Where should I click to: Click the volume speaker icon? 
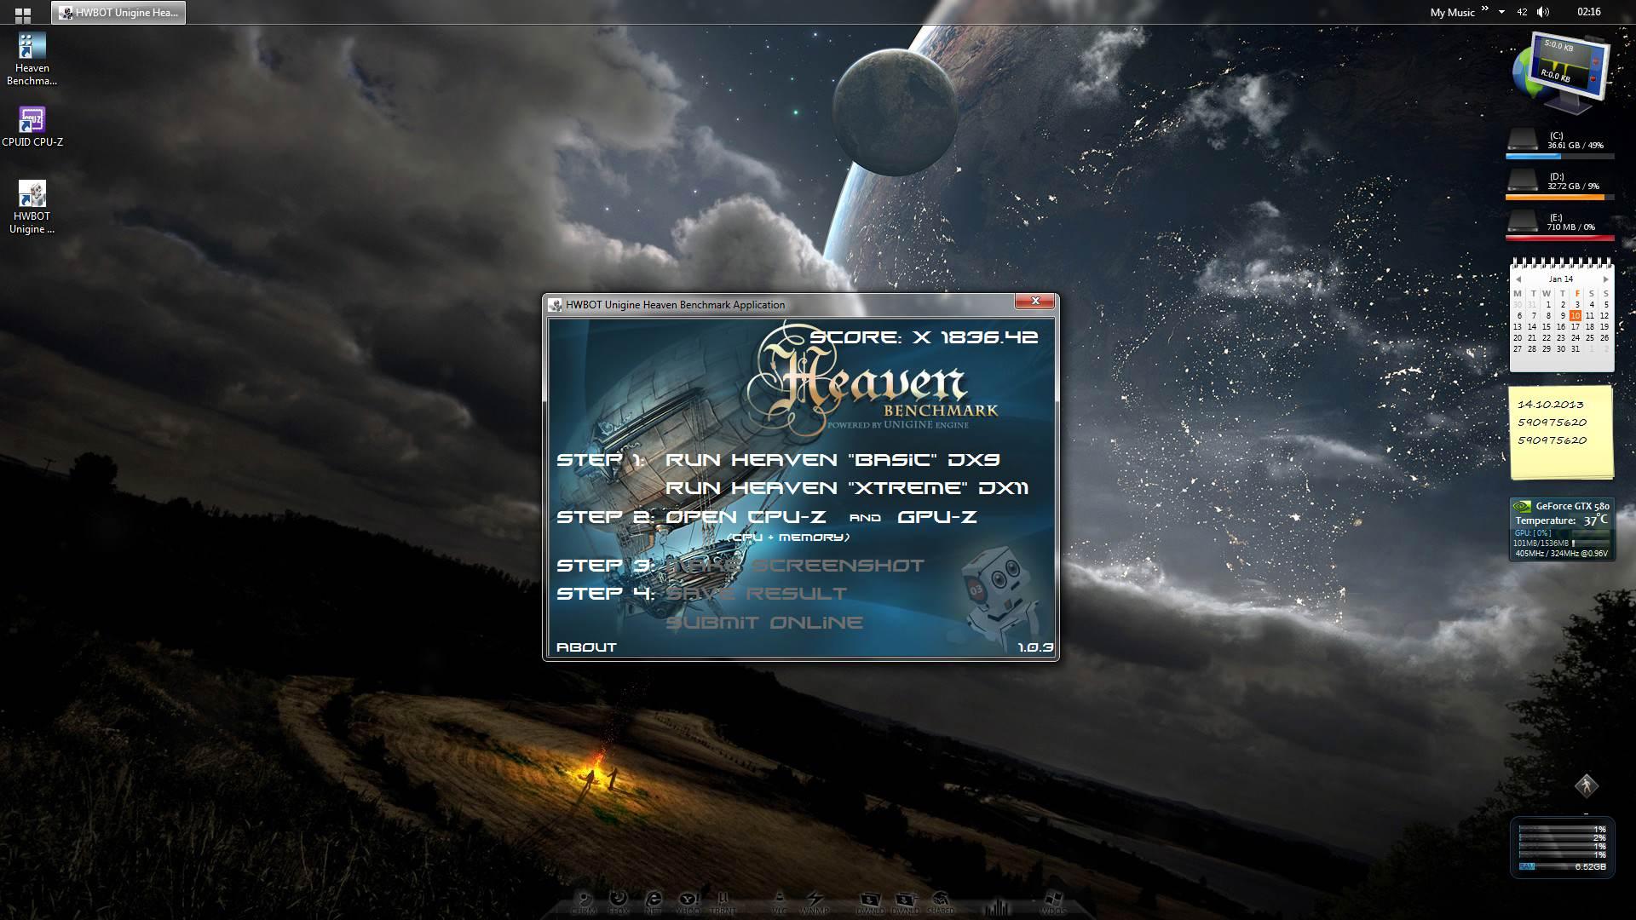tap(1543, 12)
